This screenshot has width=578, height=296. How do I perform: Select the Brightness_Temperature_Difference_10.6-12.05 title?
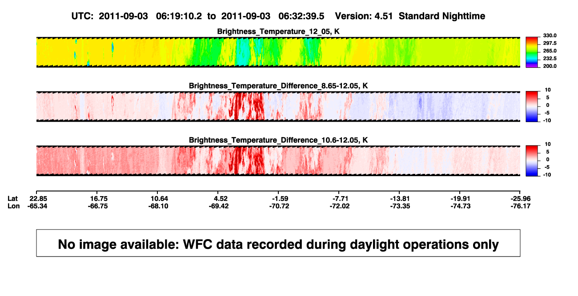[x=278, y=140]
